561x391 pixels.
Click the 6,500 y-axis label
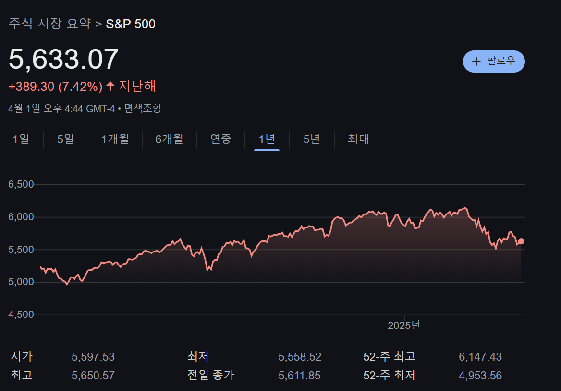[x=21, y=184]
